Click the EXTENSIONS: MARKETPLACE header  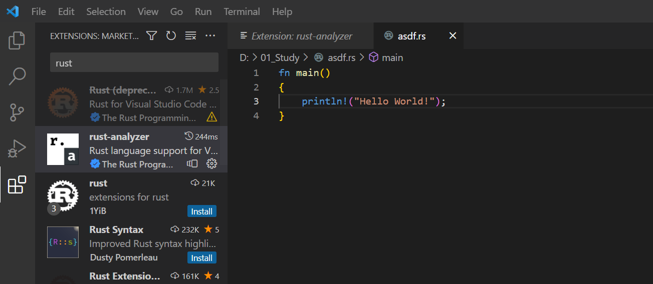pyautogui.click(x=95, y=36)
